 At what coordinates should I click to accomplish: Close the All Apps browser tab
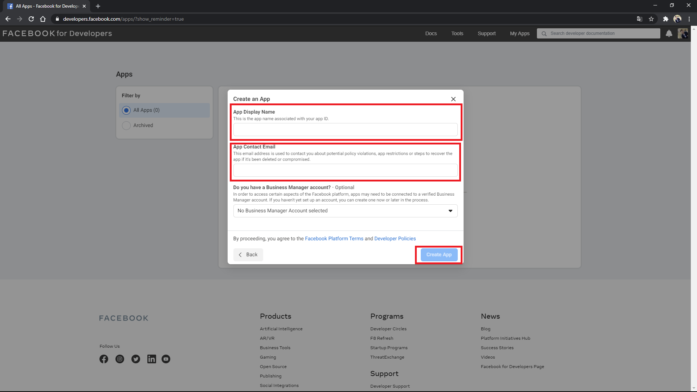coord(84,6)
